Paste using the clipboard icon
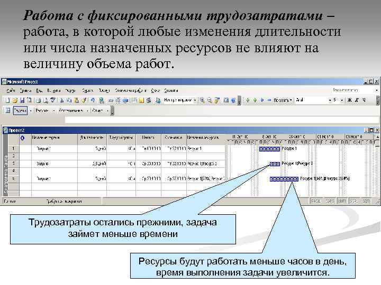The width and height of the screenshot is (381, 285). click(76, 100)
